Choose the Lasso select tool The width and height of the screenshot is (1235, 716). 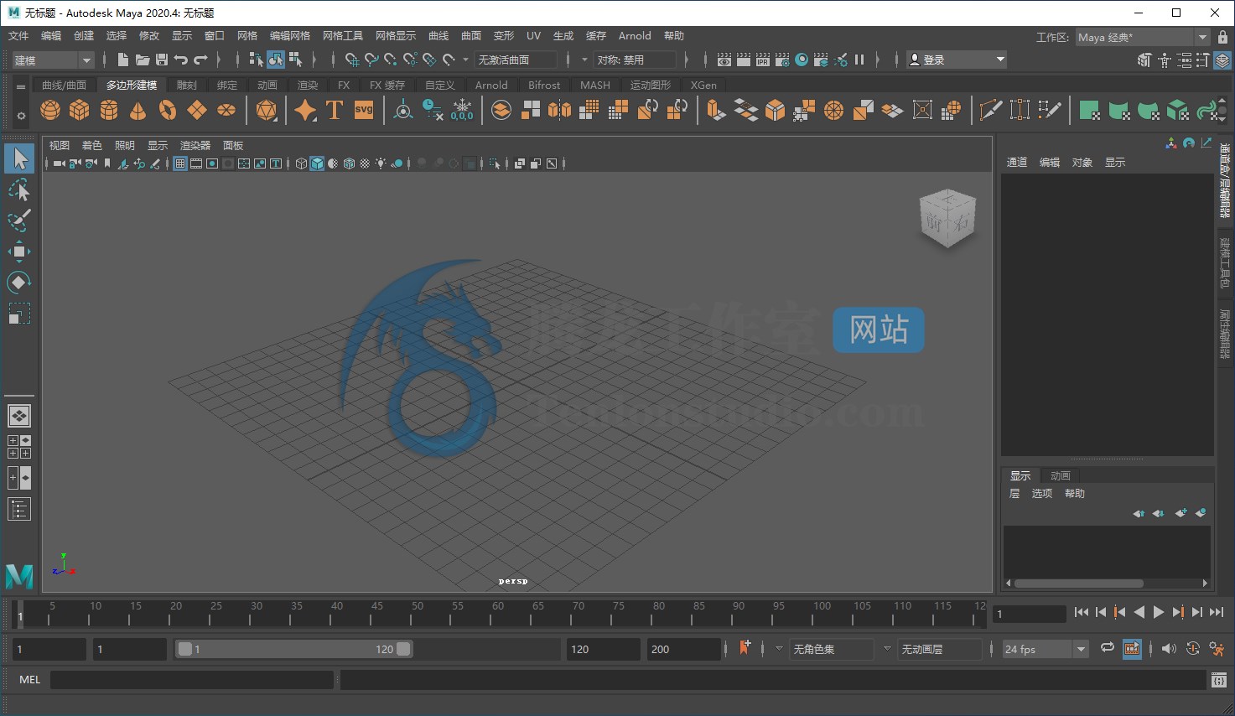[x=19, y=190]
